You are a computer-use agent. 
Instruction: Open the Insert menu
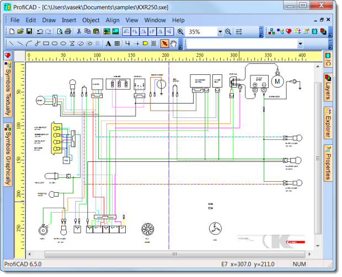click(69, 20)
